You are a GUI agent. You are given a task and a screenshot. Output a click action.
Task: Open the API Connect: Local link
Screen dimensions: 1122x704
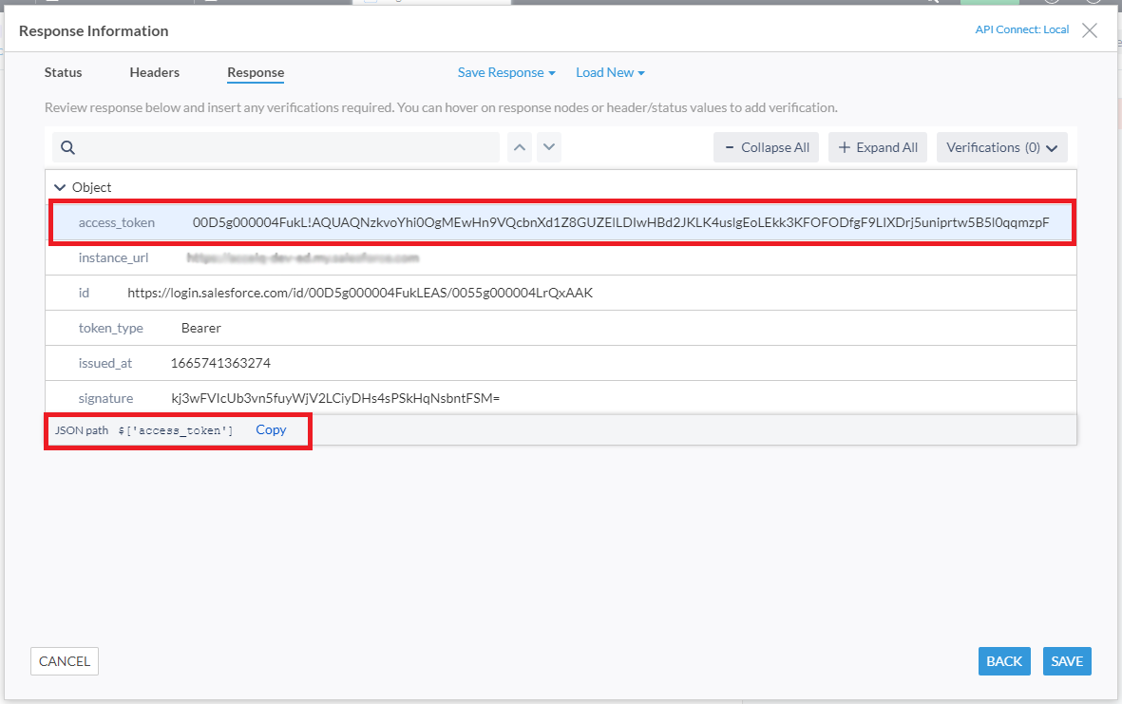click(1021, 30)
